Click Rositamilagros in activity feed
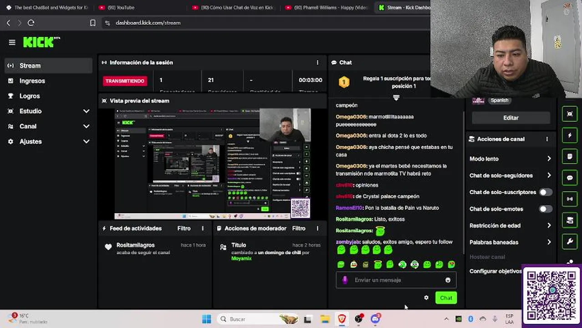The image size is (582, 328). (136, 245)
